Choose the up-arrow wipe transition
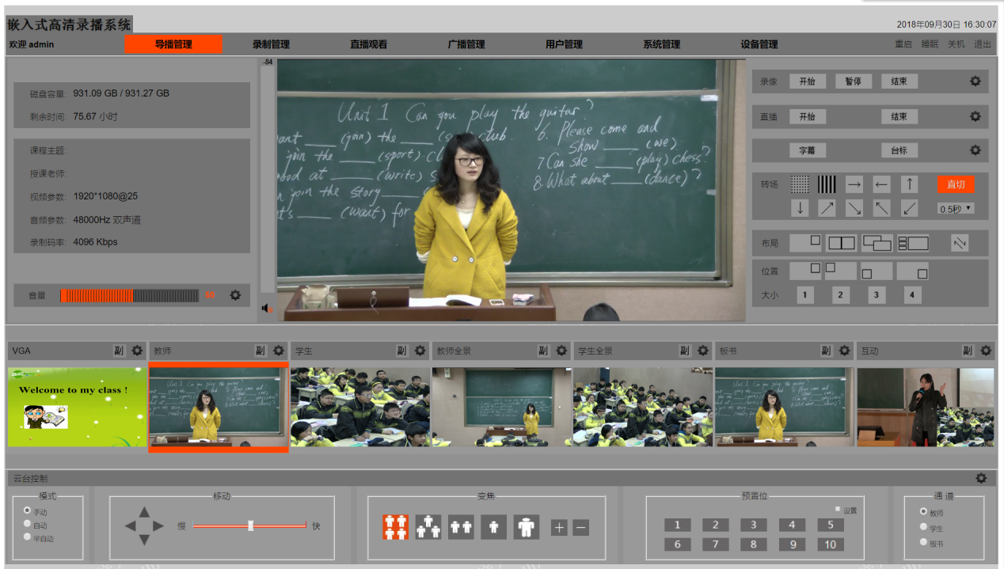The width and height of the screenshot is (1004, 569). (909, 184)
